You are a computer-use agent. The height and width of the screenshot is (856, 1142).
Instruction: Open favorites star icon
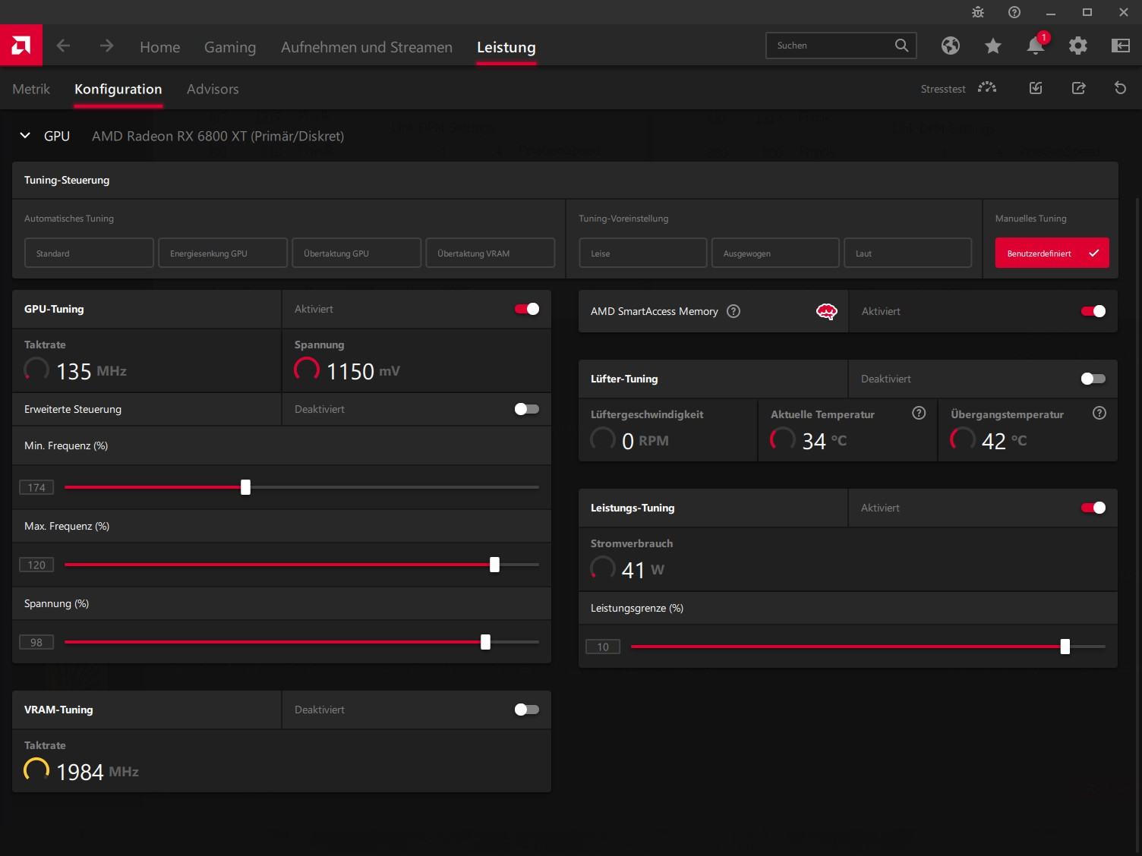[993, 46]
